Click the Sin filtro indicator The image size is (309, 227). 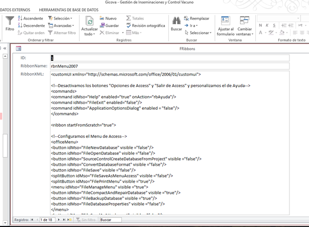pyautogui.click(x=86, y=220)
